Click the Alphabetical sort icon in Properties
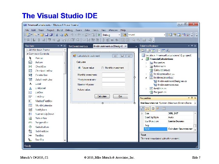219x164 pixels. [147, 108]
